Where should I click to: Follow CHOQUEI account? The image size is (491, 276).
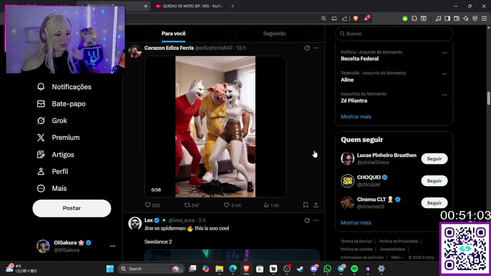coord(434,181)
